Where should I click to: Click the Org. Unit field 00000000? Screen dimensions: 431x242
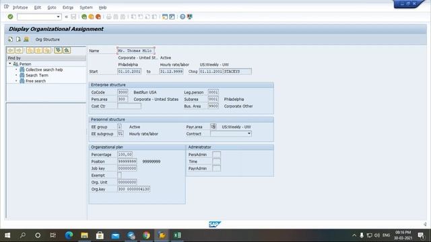[127, 182]
